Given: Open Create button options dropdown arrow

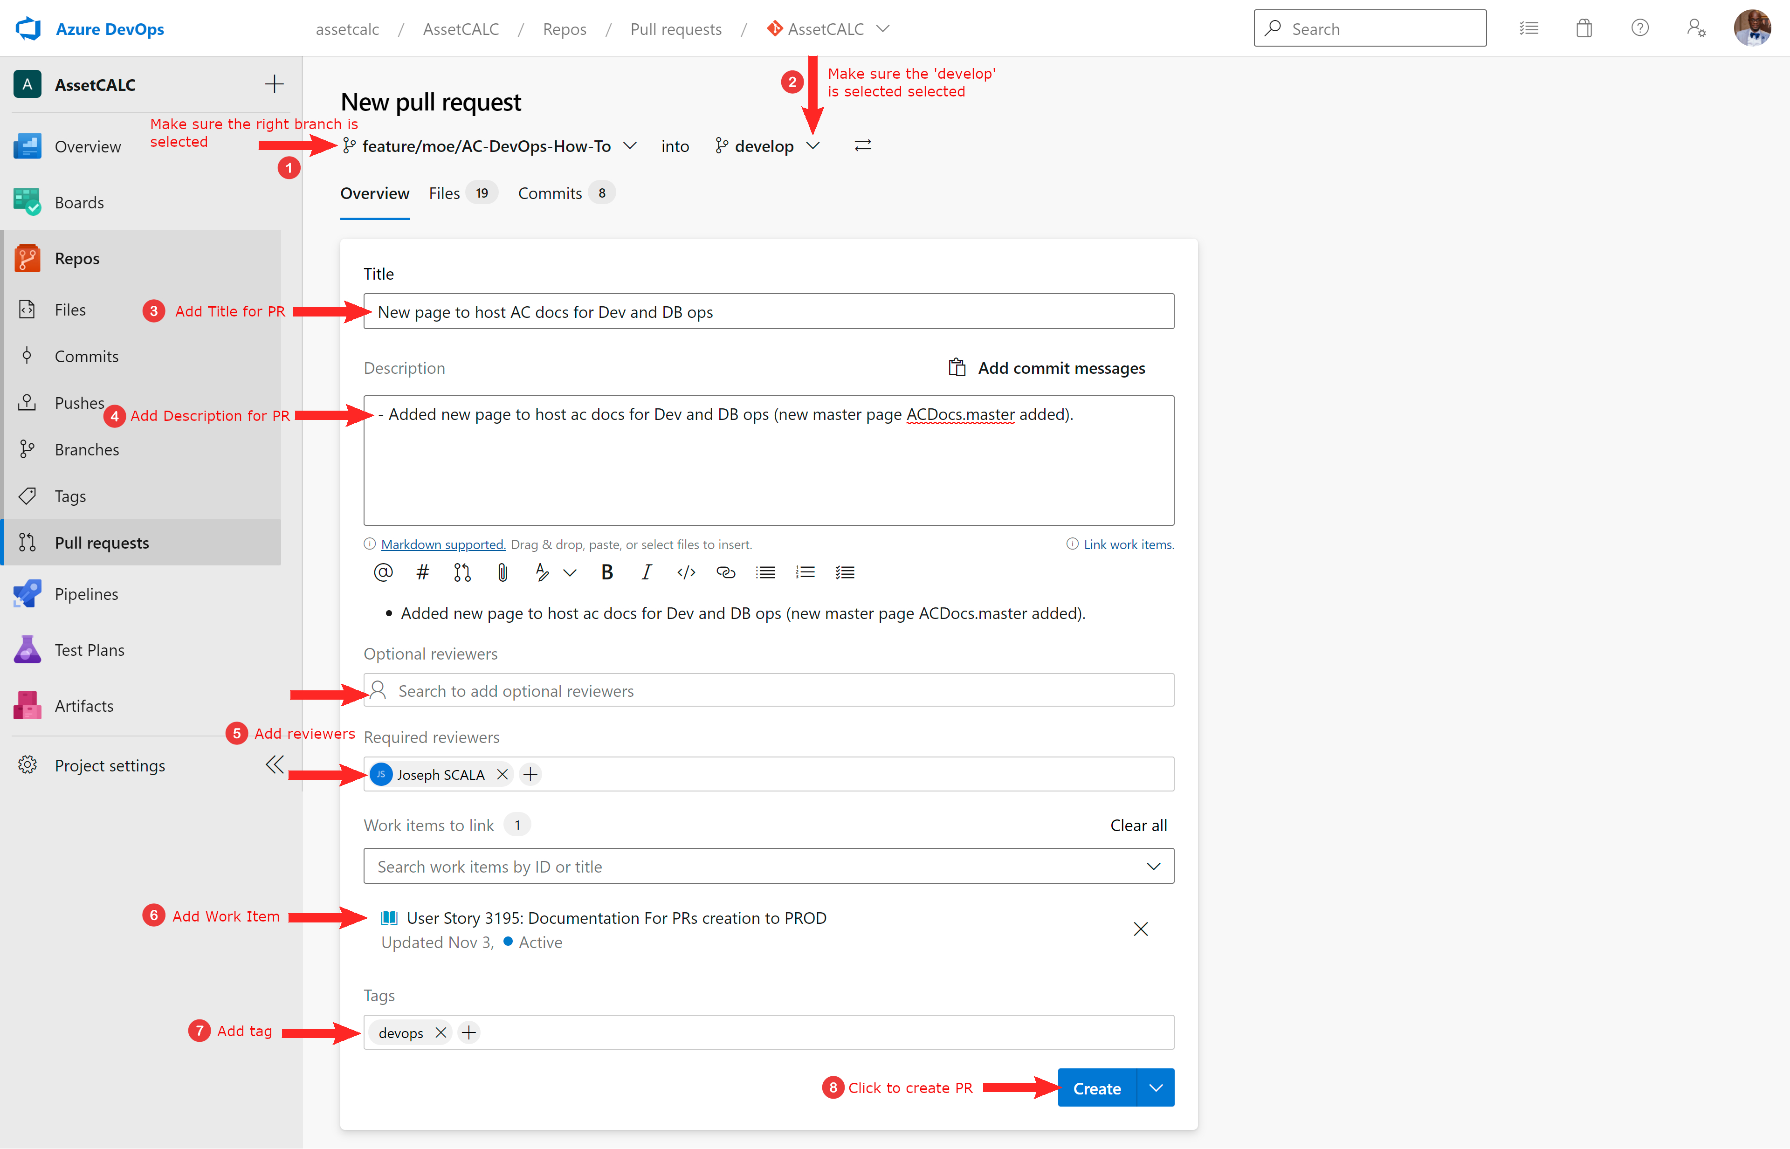Looking at the screenshot, I should pos(1156,1088).
